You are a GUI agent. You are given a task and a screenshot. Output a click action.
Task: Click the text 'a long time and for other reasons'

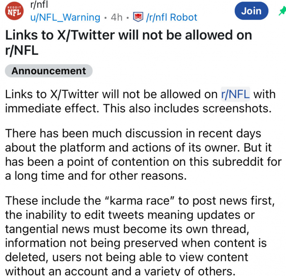(x=96, y=176)
